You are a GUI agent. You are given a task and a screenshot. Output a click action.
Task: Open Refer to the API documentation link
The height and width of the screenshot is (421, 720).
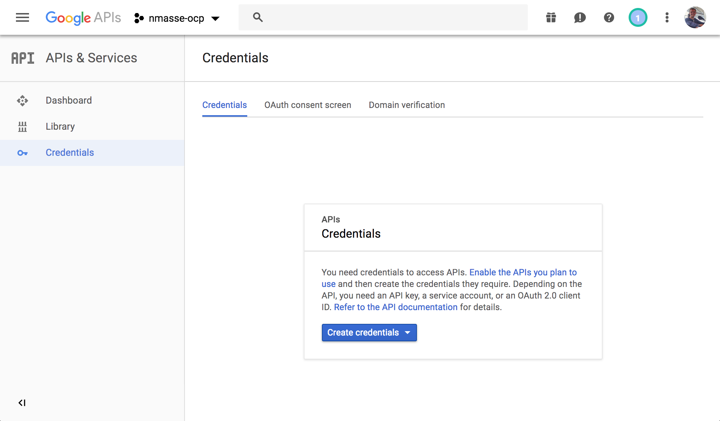[396, 307]
